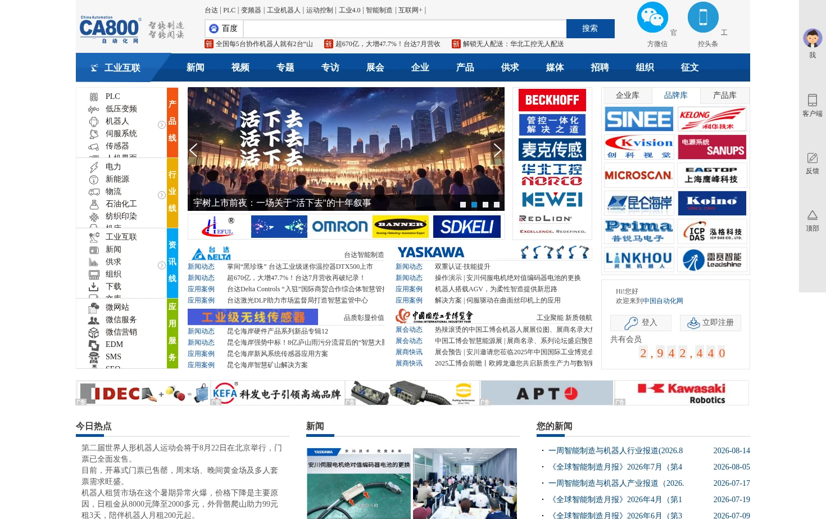The width and height of the screenshot is (826, 519).
Task: Click the 微信服务 people icon
Action: point(94,320)
